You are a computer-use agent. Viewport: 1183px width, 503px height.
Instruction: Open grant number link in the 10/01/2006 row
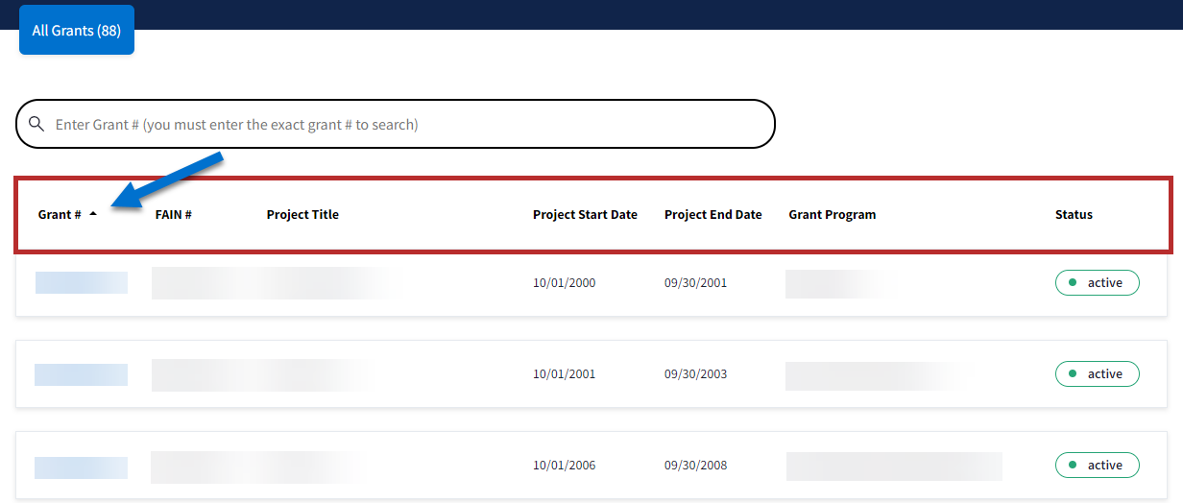click(82, 467)
